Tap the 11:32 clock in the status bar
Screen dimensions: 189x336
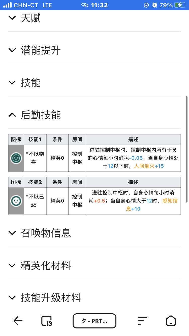99,5
